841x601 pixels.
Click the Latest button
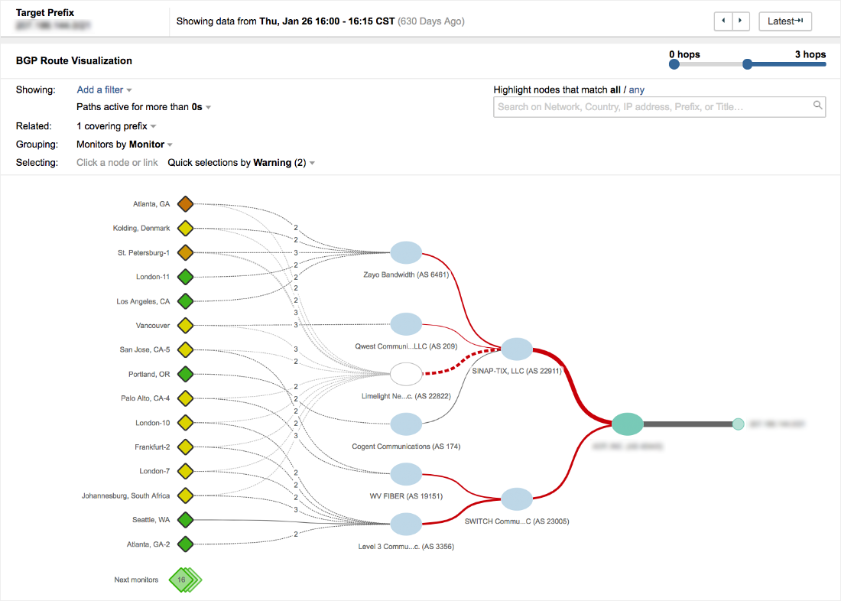[784, 21]
